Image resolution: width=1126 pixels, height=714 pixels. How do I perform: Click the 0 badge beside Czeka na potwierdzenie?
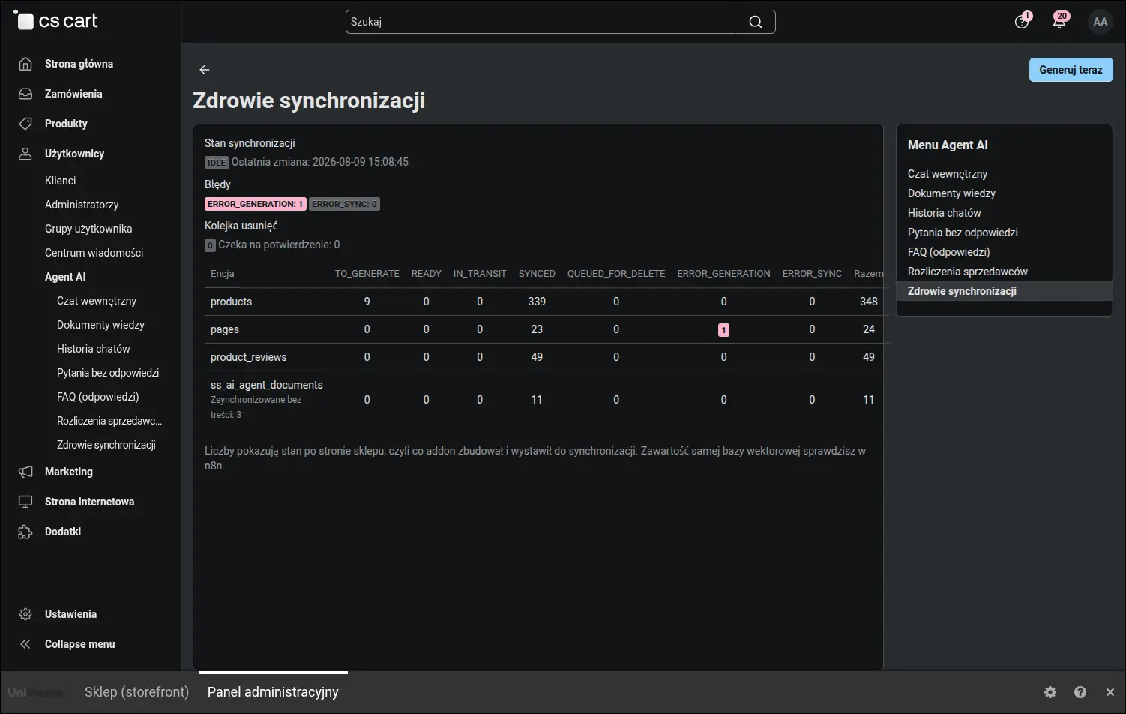[211, 245]
